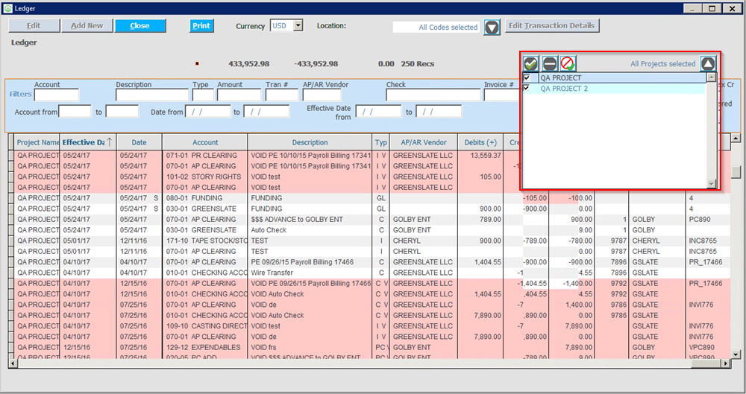The image size is (746, 394).
Task: Click ledger grid horizontal scroll right arrow
Action: [x=726, y=363]
